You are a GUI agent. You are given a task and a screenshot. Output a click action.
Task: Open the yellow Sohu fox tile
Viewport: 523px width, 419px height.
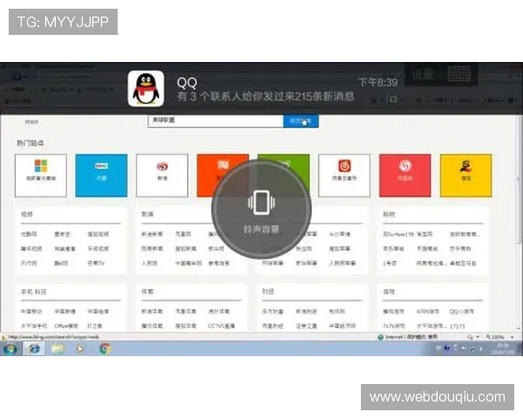[x=465, y=175]
